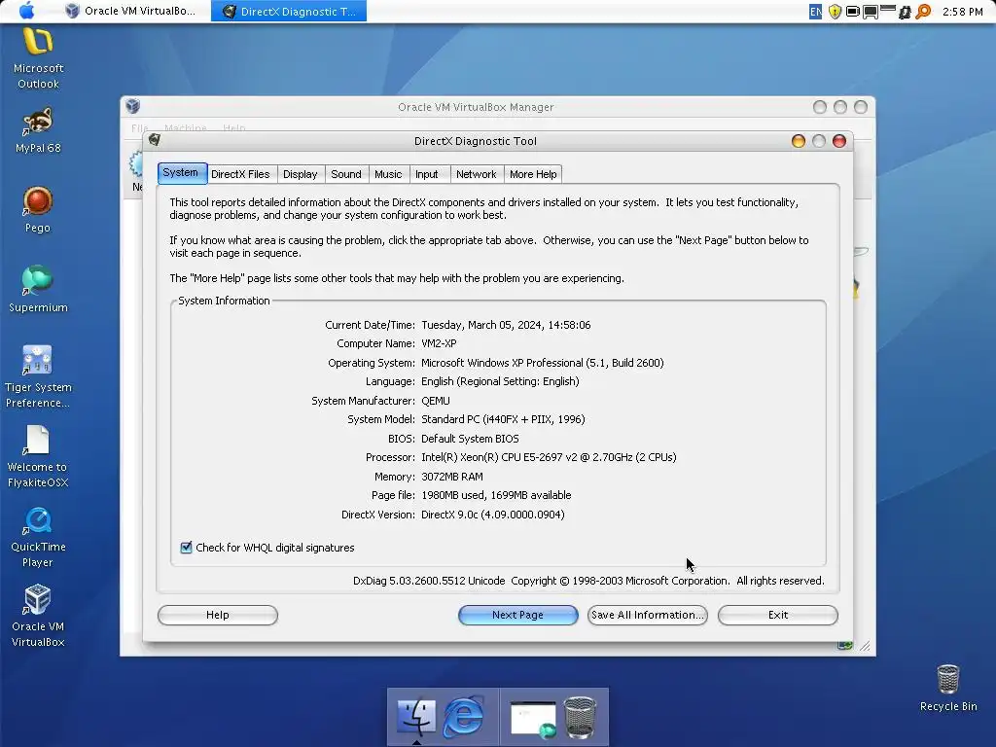996x747 pixels.
Task: Select the System tab
Action: [x=182, y=173]
